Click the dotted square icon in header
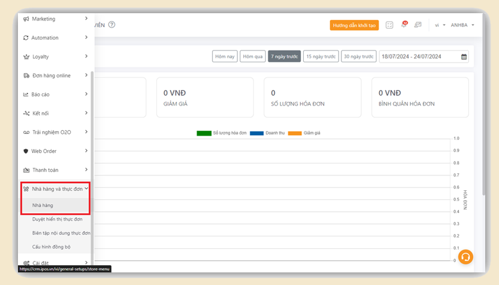 (389, 25)
